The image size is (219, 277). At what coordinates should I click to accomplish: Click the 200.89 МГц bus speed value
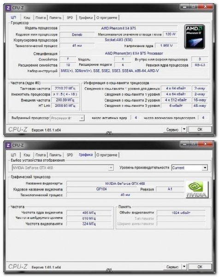tap(65, 100)
